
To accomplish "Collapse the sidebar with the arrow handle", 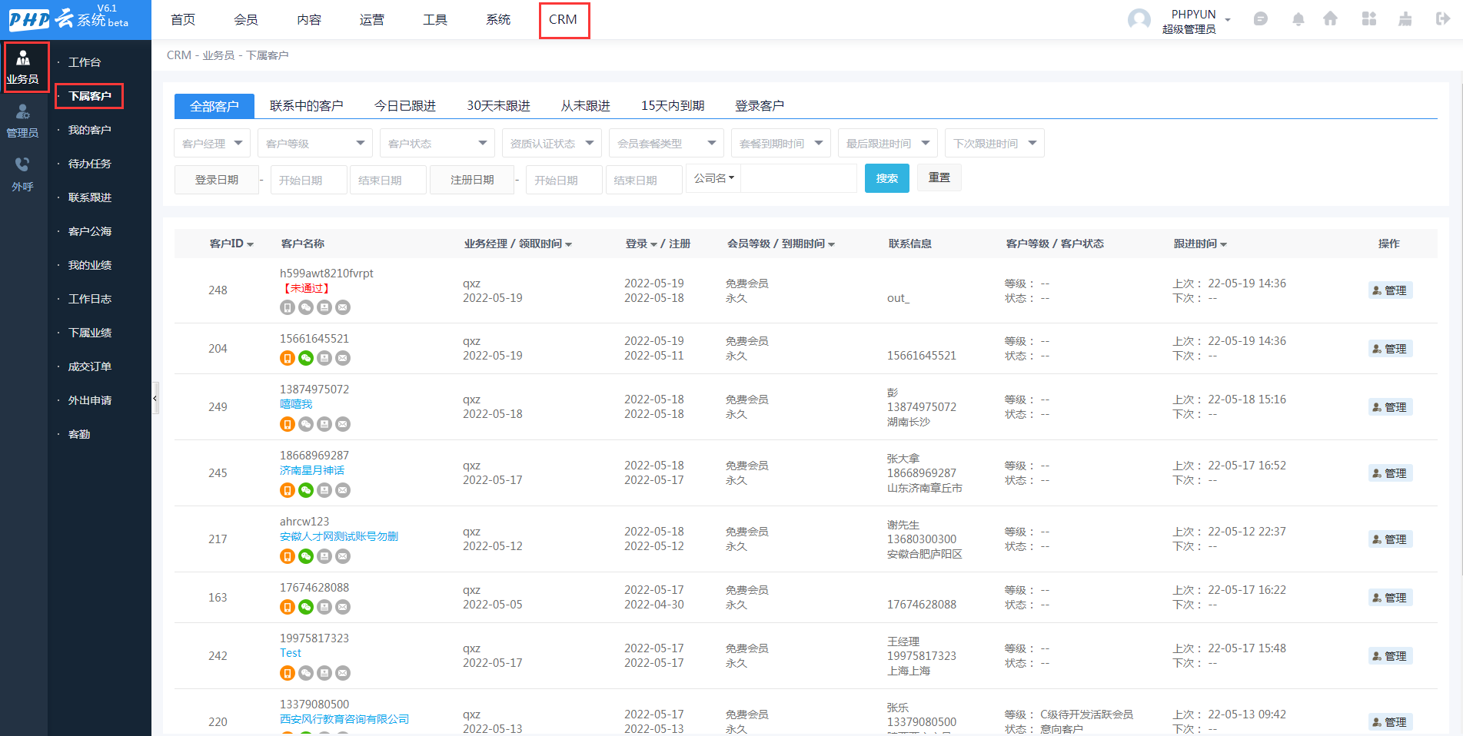I will pyautogui.click(x=155, y=398).
